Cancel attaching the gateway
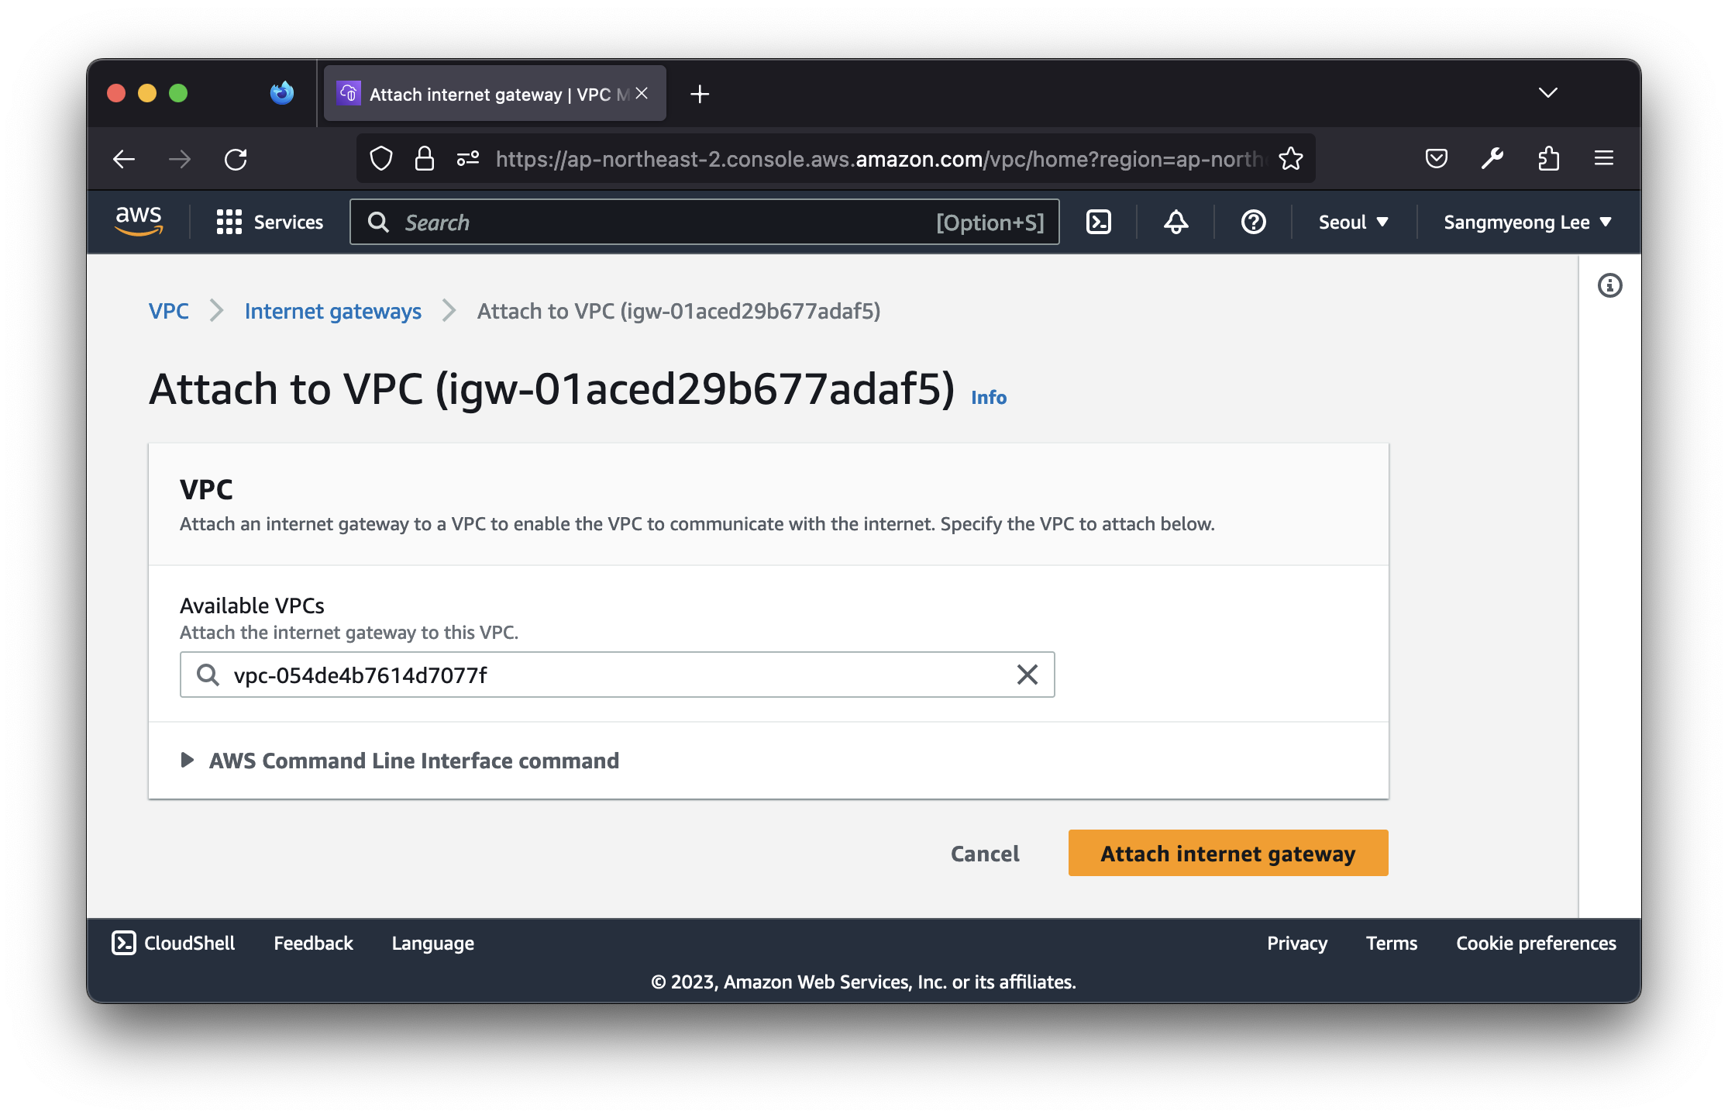The width and height of the screenshot is (1728, 1118). [x=985, y=853]
